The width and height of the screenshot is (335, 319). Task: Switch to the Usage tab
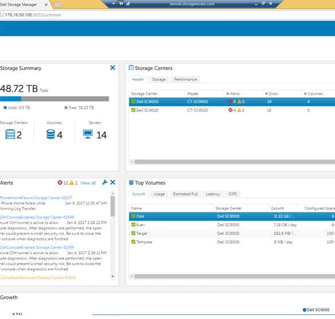[159, 194]
